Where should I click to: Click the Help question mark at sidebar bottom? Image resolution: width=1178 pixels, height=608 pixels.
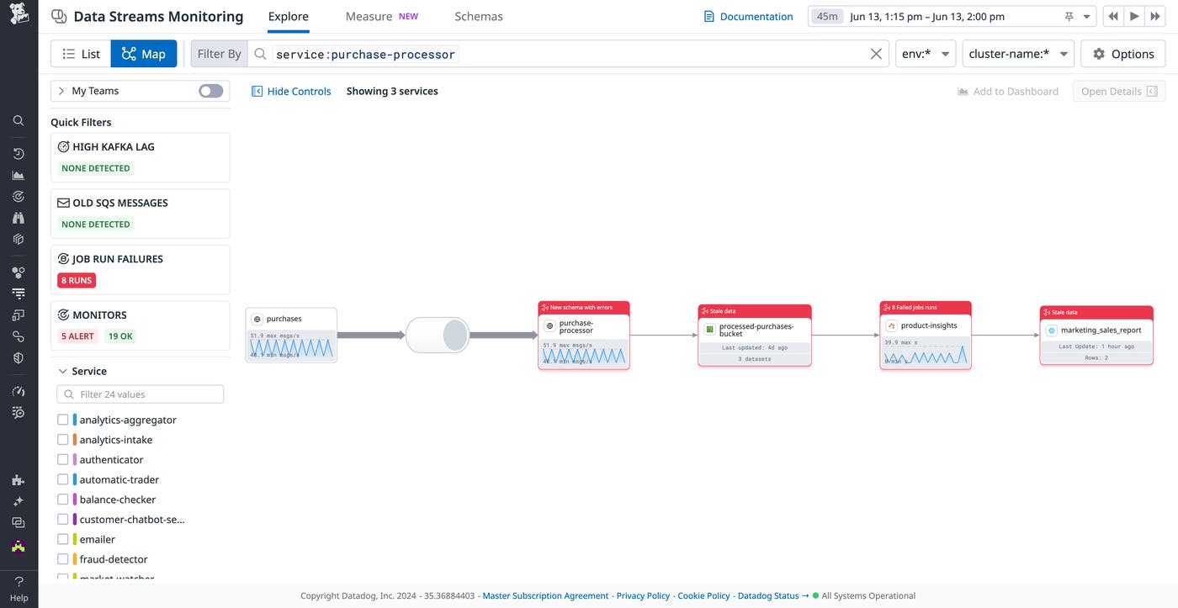(19, 580)
